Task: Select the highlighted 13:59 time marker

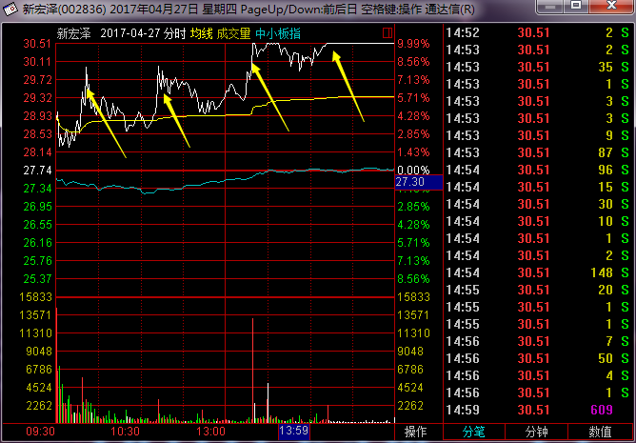Action: pos(294,432)
